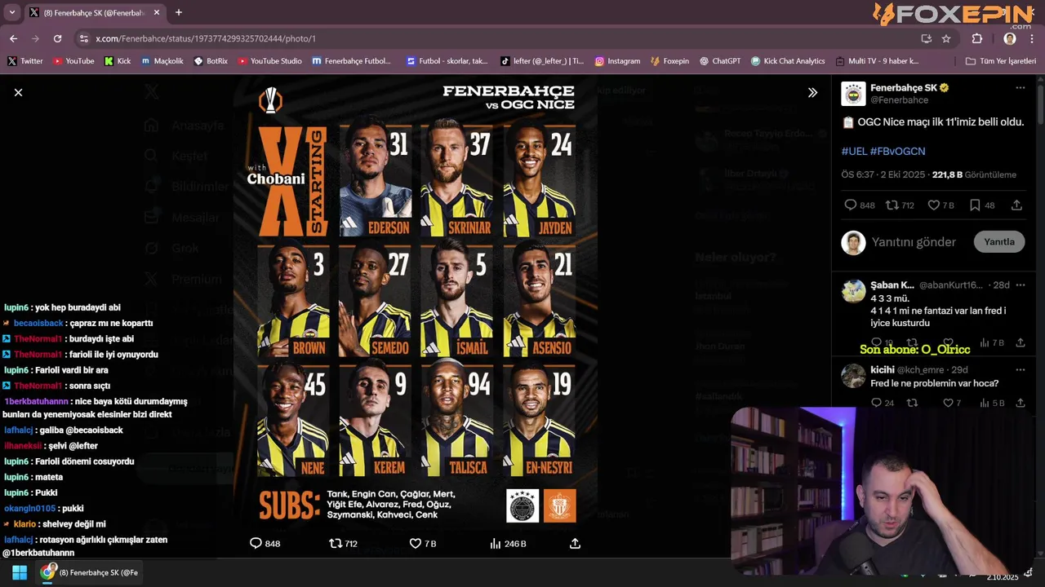Open a new browser tab
Image resolution: width=1045 pixels, height=587 pixels.
tap(179, 12)
